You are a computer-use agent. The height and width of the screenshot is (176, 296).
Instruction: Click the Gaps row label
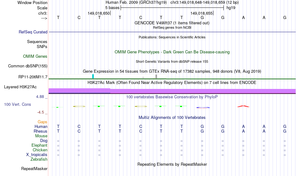click(x=42, y=122)
